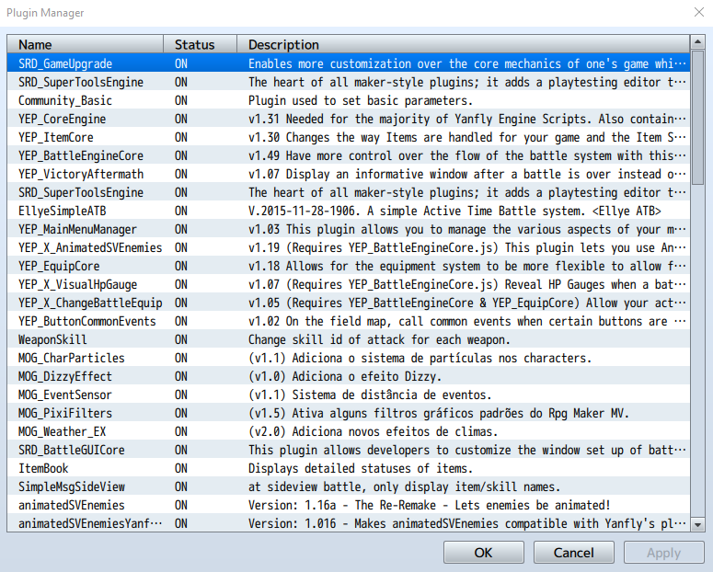Select the EllyeSimpleATB plugin
This screenshot has height=572, width=713.
(x=349, y=211)
